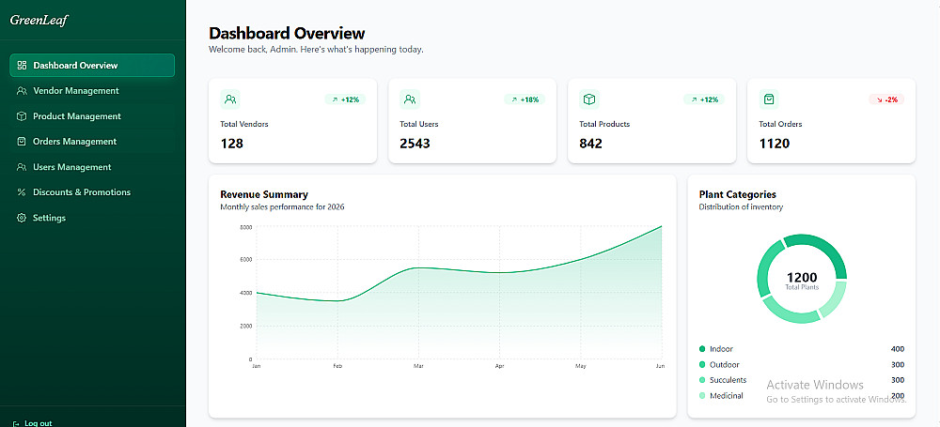The image size is (940, 427).
Task: Click the Succulents legend label
Action: coord(728,380)
